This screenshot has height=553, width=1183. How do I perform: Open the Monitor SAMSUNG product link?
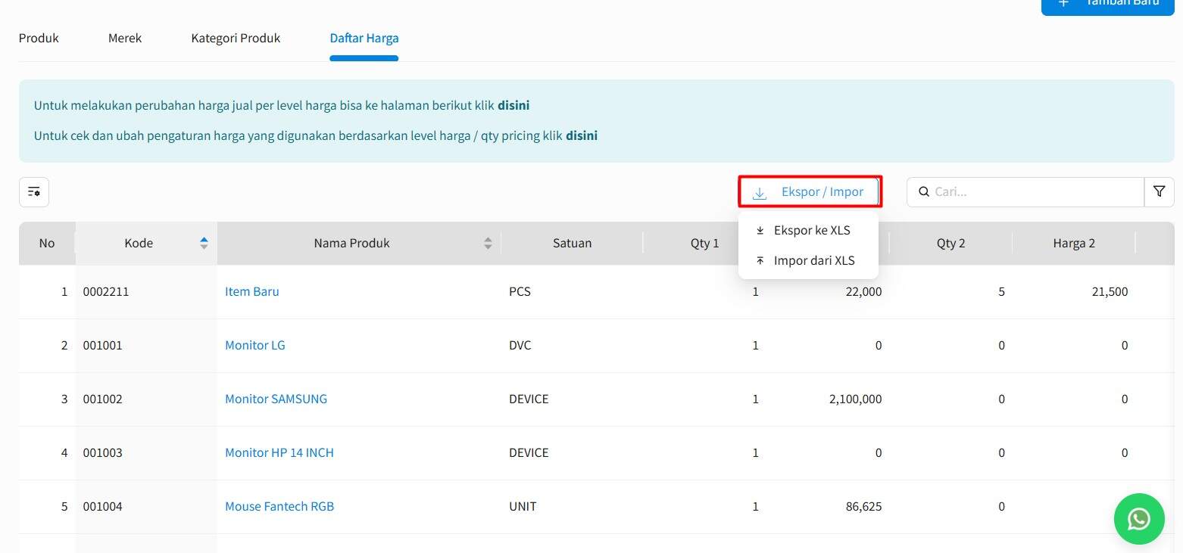276,399
